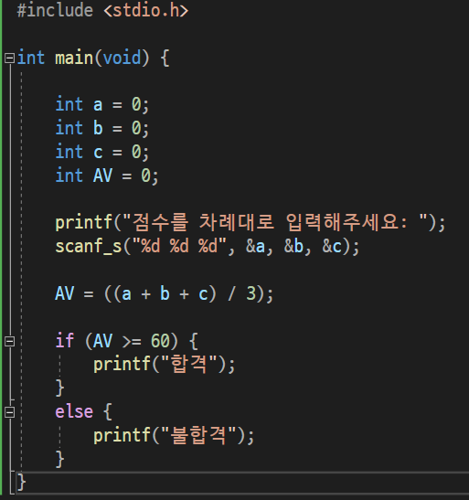Click 'main' in the function header
Viewport: 469px width, 500px height.
tap(74, 58)
